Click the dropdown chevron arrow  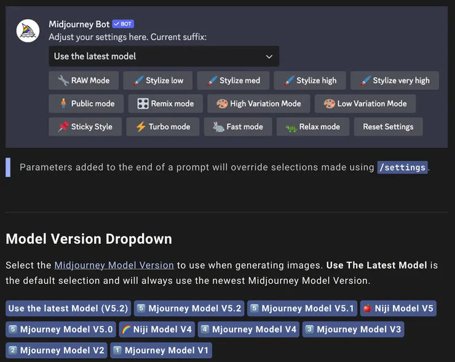(269, 57)
